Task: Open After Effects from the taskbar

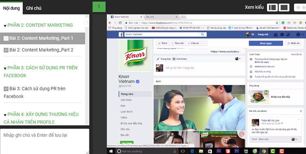Action: [x=219, y=151]
